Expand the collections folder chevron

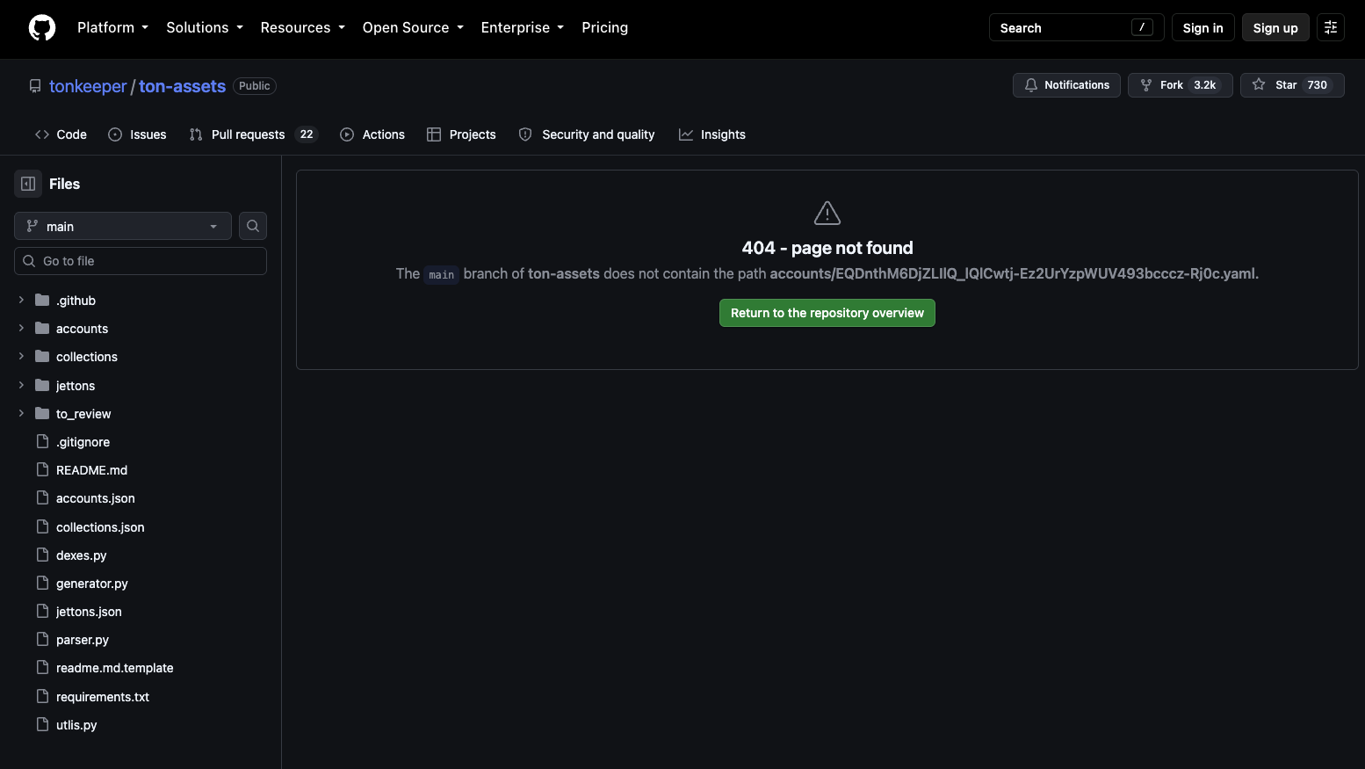21,356
